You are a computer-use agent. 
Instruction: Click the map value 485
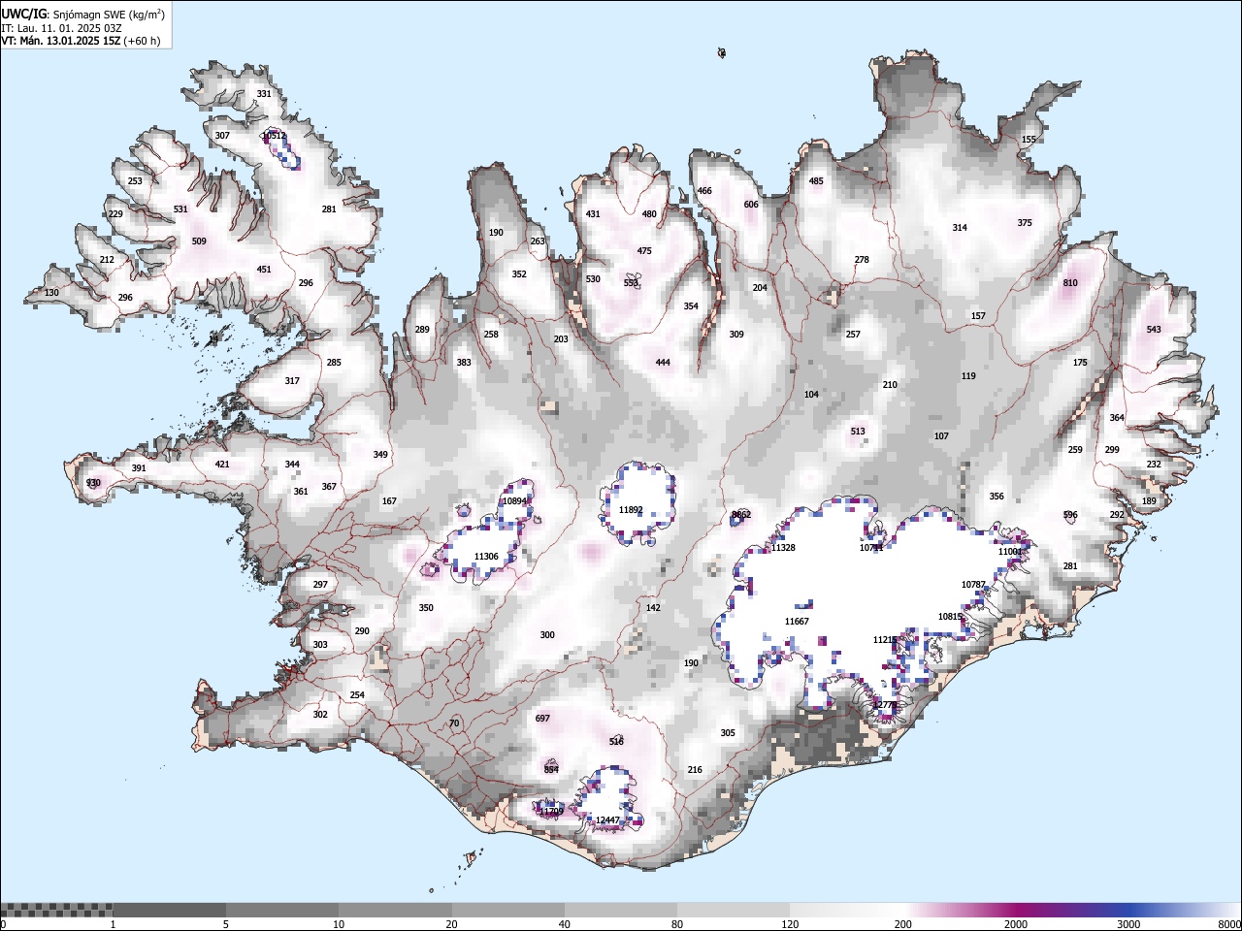[816, 181]
